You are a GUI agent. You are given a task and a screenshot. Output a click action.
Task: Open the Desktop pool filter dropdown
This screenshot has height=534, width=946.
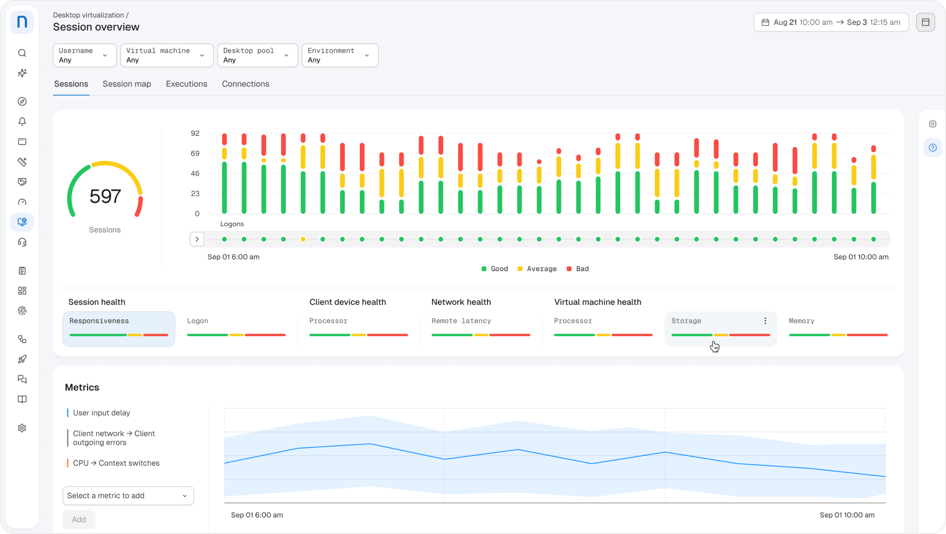point(258,55)
